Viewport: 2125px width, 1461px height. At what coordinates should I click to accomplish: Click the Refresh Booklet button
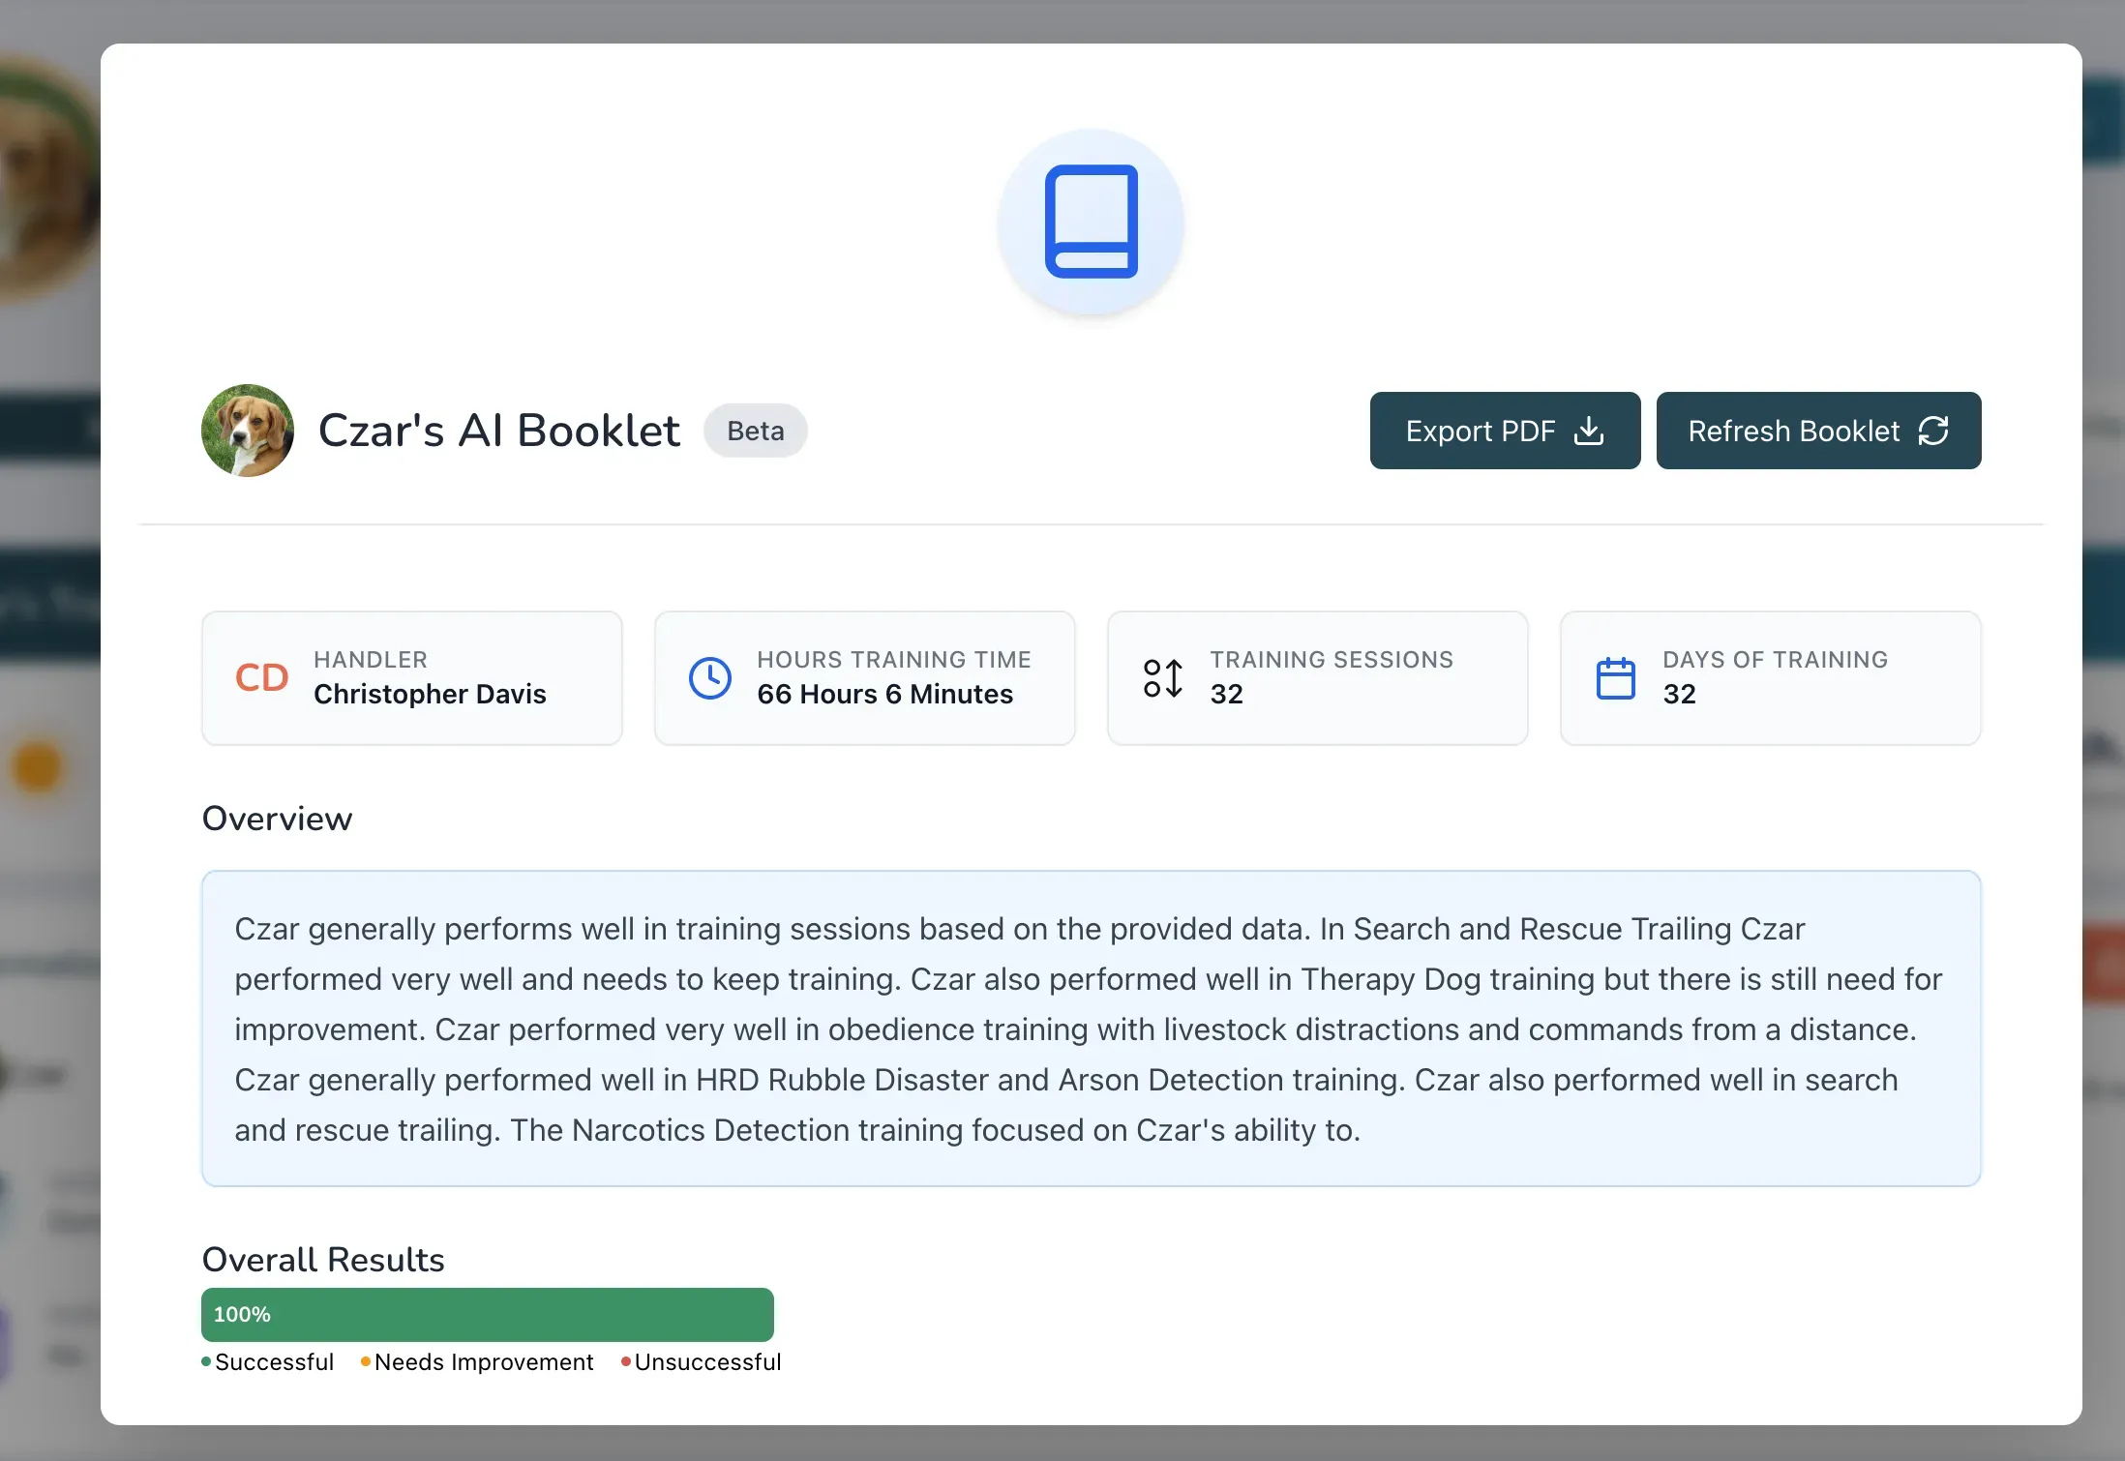click(x=1818, y=431)
